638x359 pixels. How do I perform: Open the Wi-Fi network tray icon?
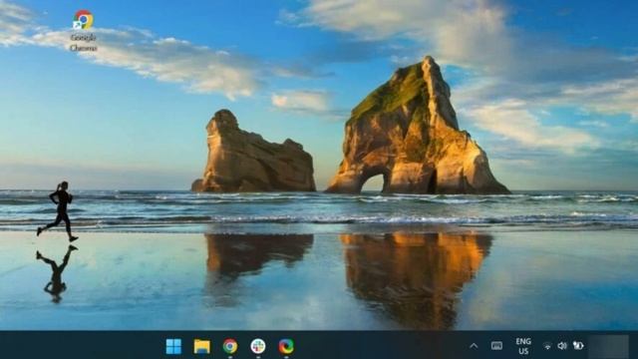point(547,346)
